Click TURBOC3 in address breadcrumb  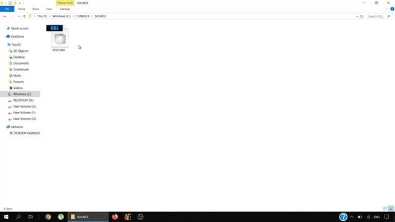tap(83, 16)
